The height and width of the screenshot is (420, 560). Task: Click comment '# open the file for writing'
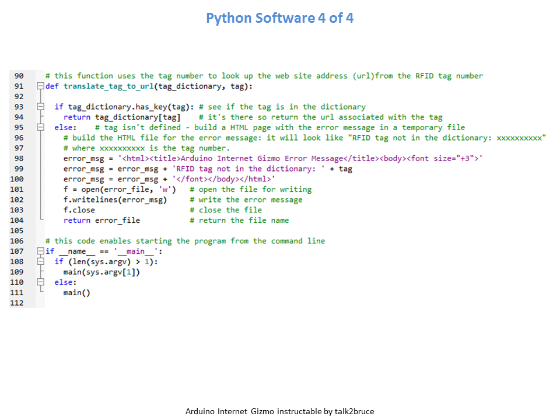click(x=251, y=189)
